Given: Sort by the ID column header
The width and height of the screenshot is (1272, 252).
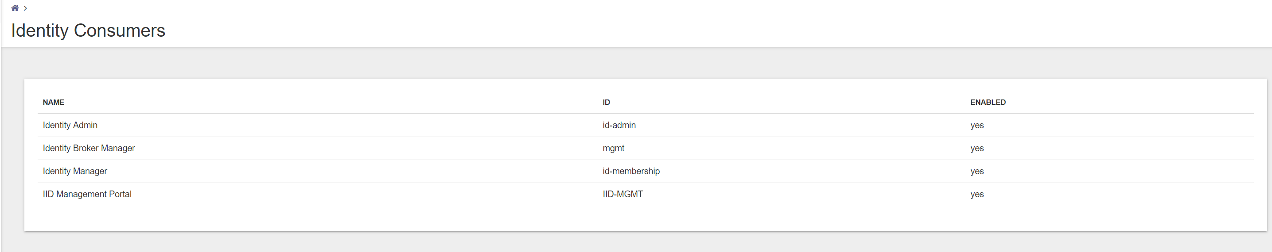Looking at the screenshot, I should [x=606, y=102].
